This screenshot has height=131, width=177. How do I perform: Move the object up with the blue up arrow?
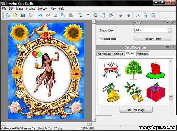click(x=121, y=16)
